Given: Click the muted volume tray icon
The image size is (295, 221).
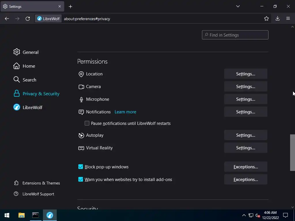Looking at the screenshot, I should (x=258, y=215).
